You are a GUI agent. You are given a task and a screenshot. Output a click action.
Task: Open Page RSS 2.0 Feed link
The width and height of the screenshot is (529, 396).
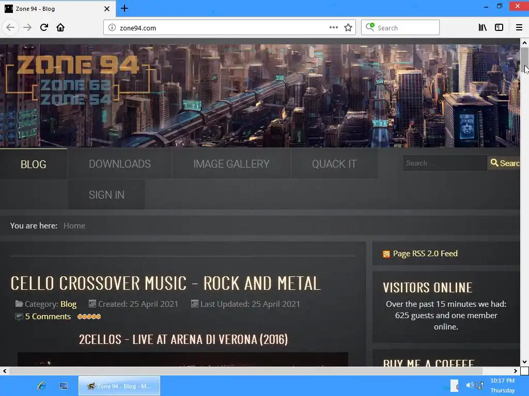click(x=425, y=254)
